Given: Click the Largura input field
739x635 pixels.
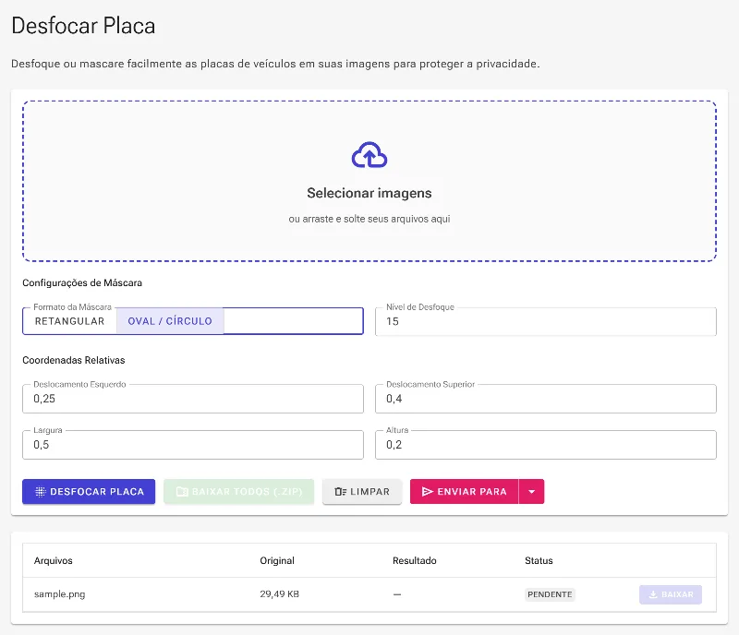Looking at the screenshot, I should pyautogui.click(x=193, y=445).
